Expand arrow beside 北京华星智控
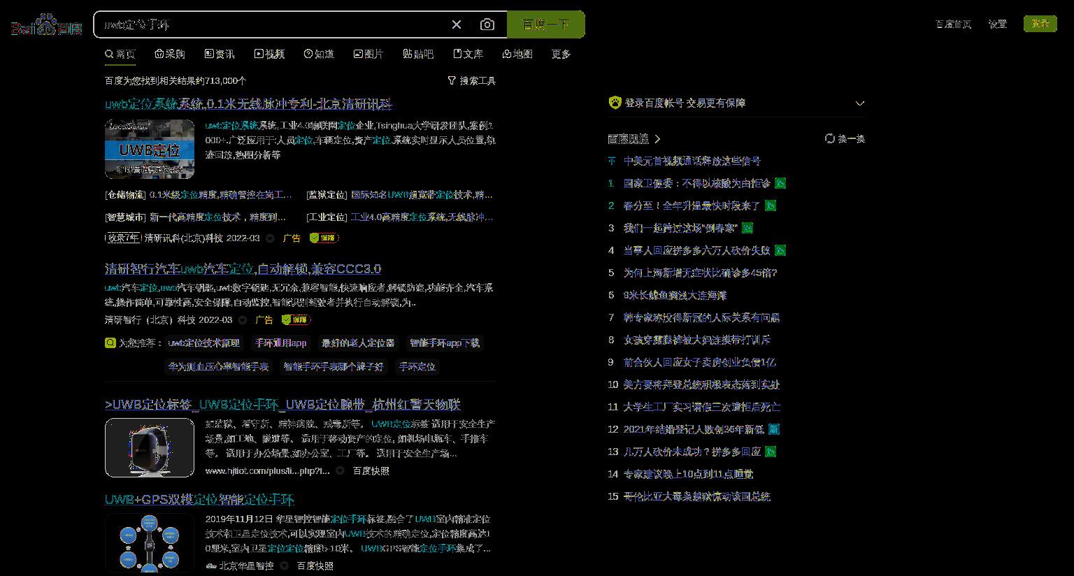The width and height of the screenshot is (1074, 576). coord(284,566)
